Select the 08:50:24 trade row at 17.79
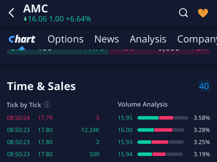This screenshot has height=162, width=217. [x=53, y=118]
